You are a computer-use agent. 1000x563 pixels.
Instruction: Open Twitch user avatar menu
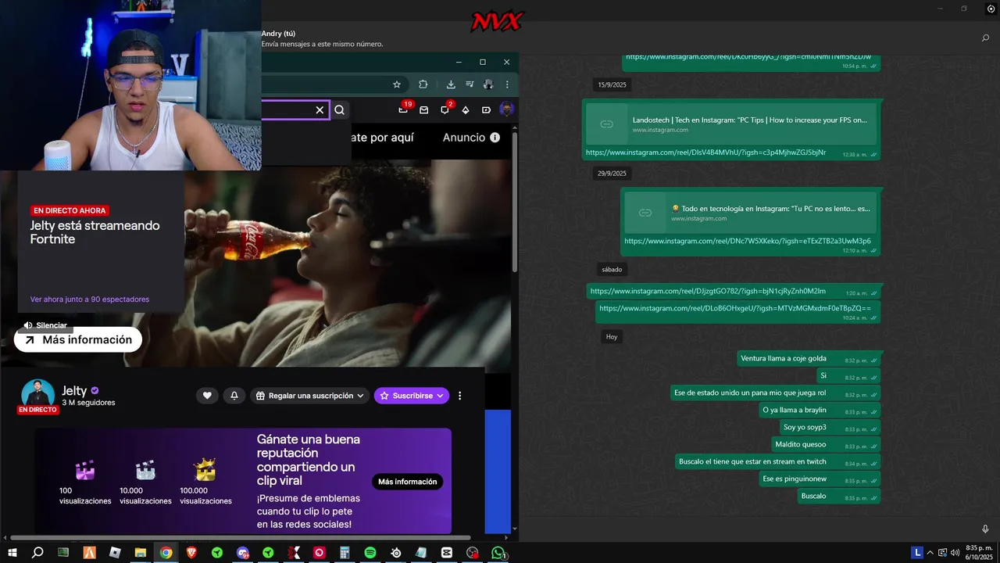[507, 109]
